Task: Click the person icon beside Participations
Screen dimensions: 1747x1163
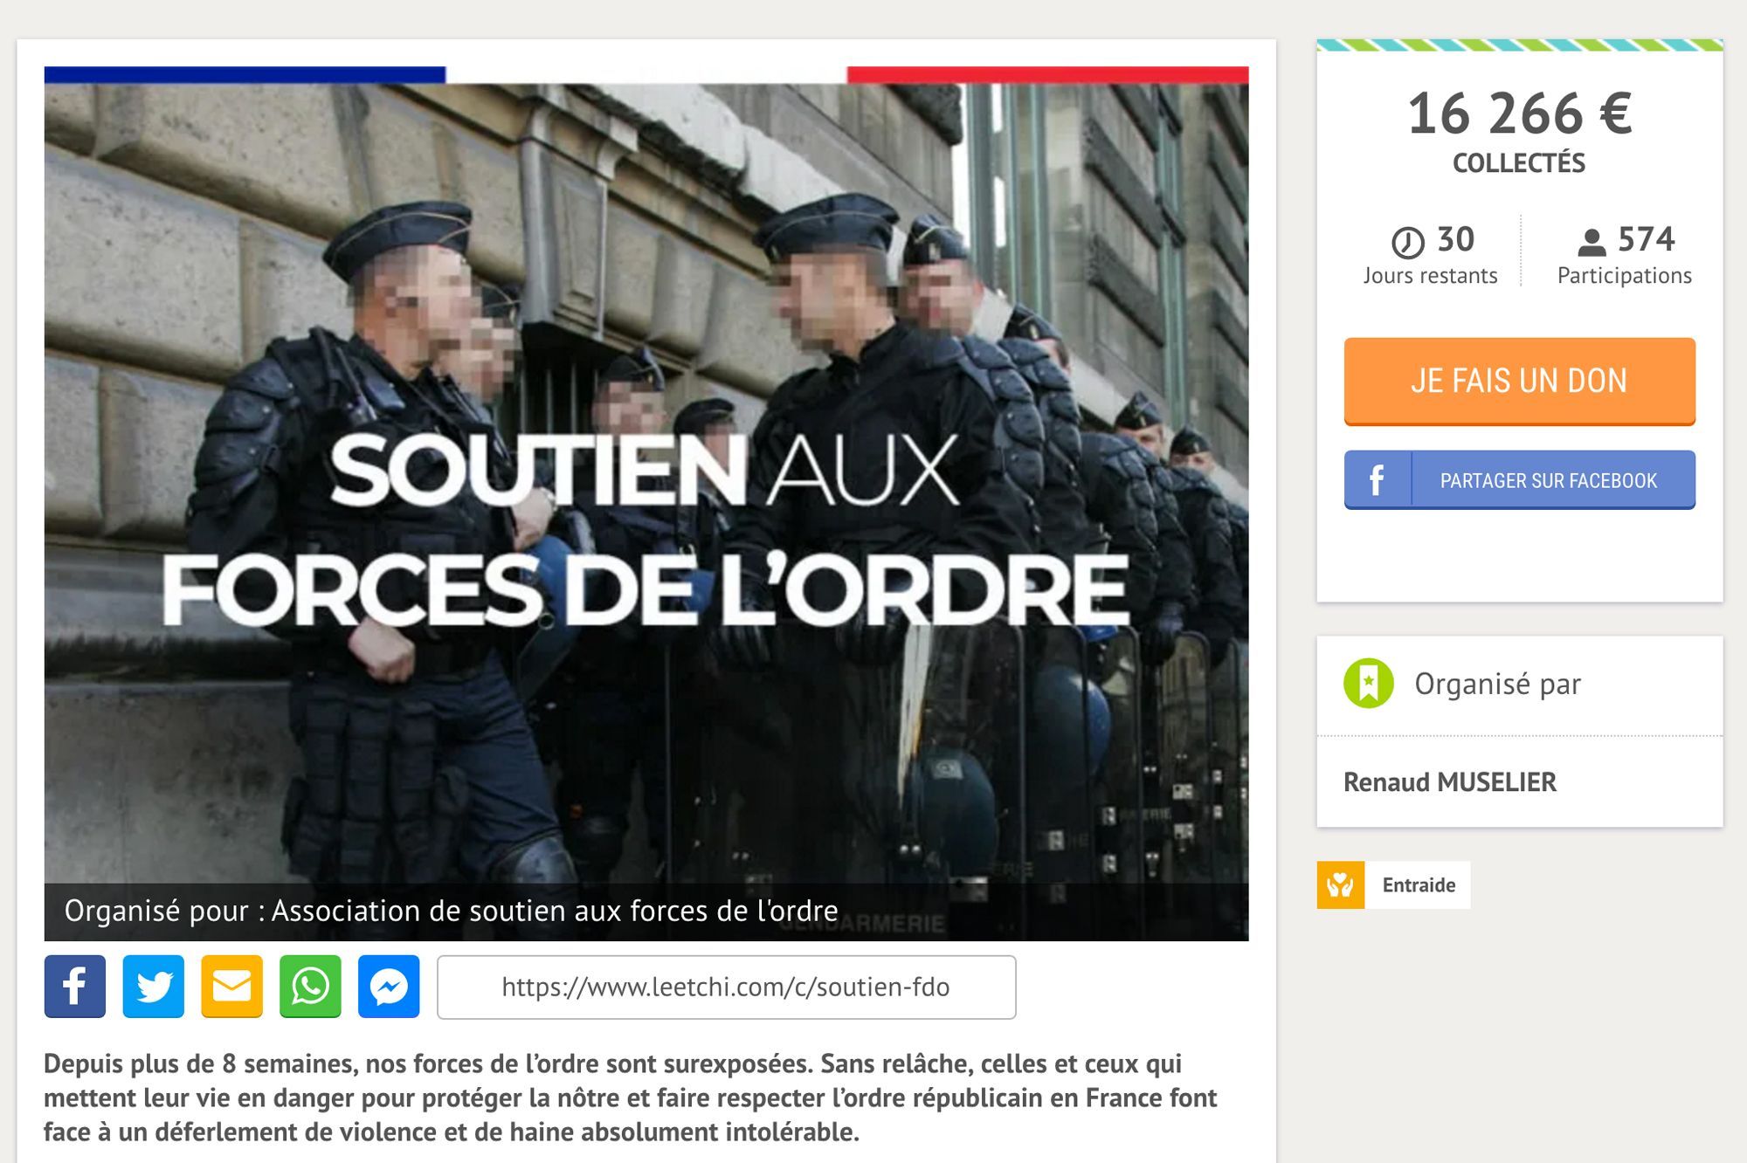Action: [1592, 242]
